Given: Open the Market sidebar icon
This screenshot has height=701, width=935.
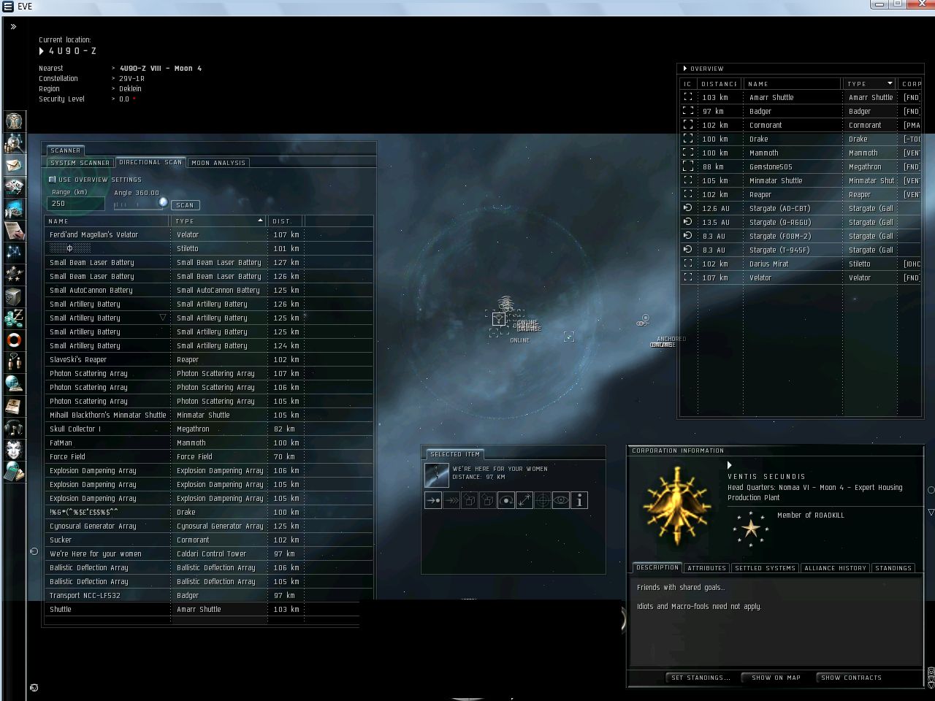Looking at the screenshot, I should pos(14,208).
